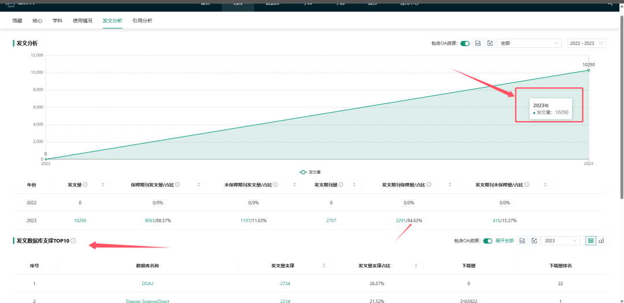Open the 全部 dropdown filter
The width and height of the screenshot is (624, 303).
529,43
